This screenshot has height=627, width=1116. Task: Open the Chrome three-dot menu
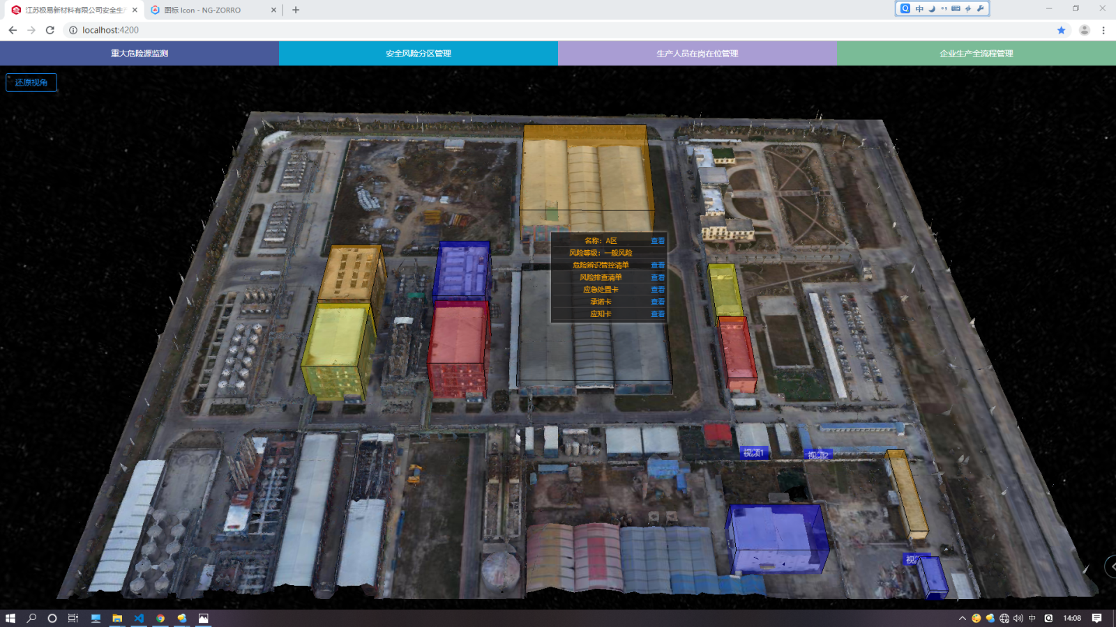pyautogui.click(x=1103, y=30)
